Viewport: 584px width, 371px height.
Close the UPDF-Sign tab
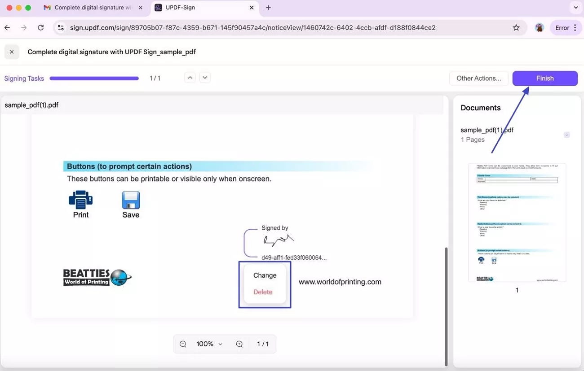point(252,8)
